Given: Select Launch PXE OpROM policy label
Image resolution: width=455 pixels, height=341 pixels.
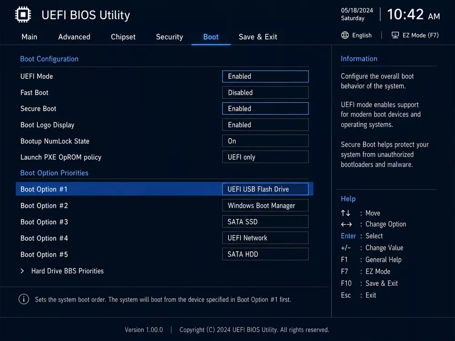Looking at the screenshot, I should (x=61, y=157).
